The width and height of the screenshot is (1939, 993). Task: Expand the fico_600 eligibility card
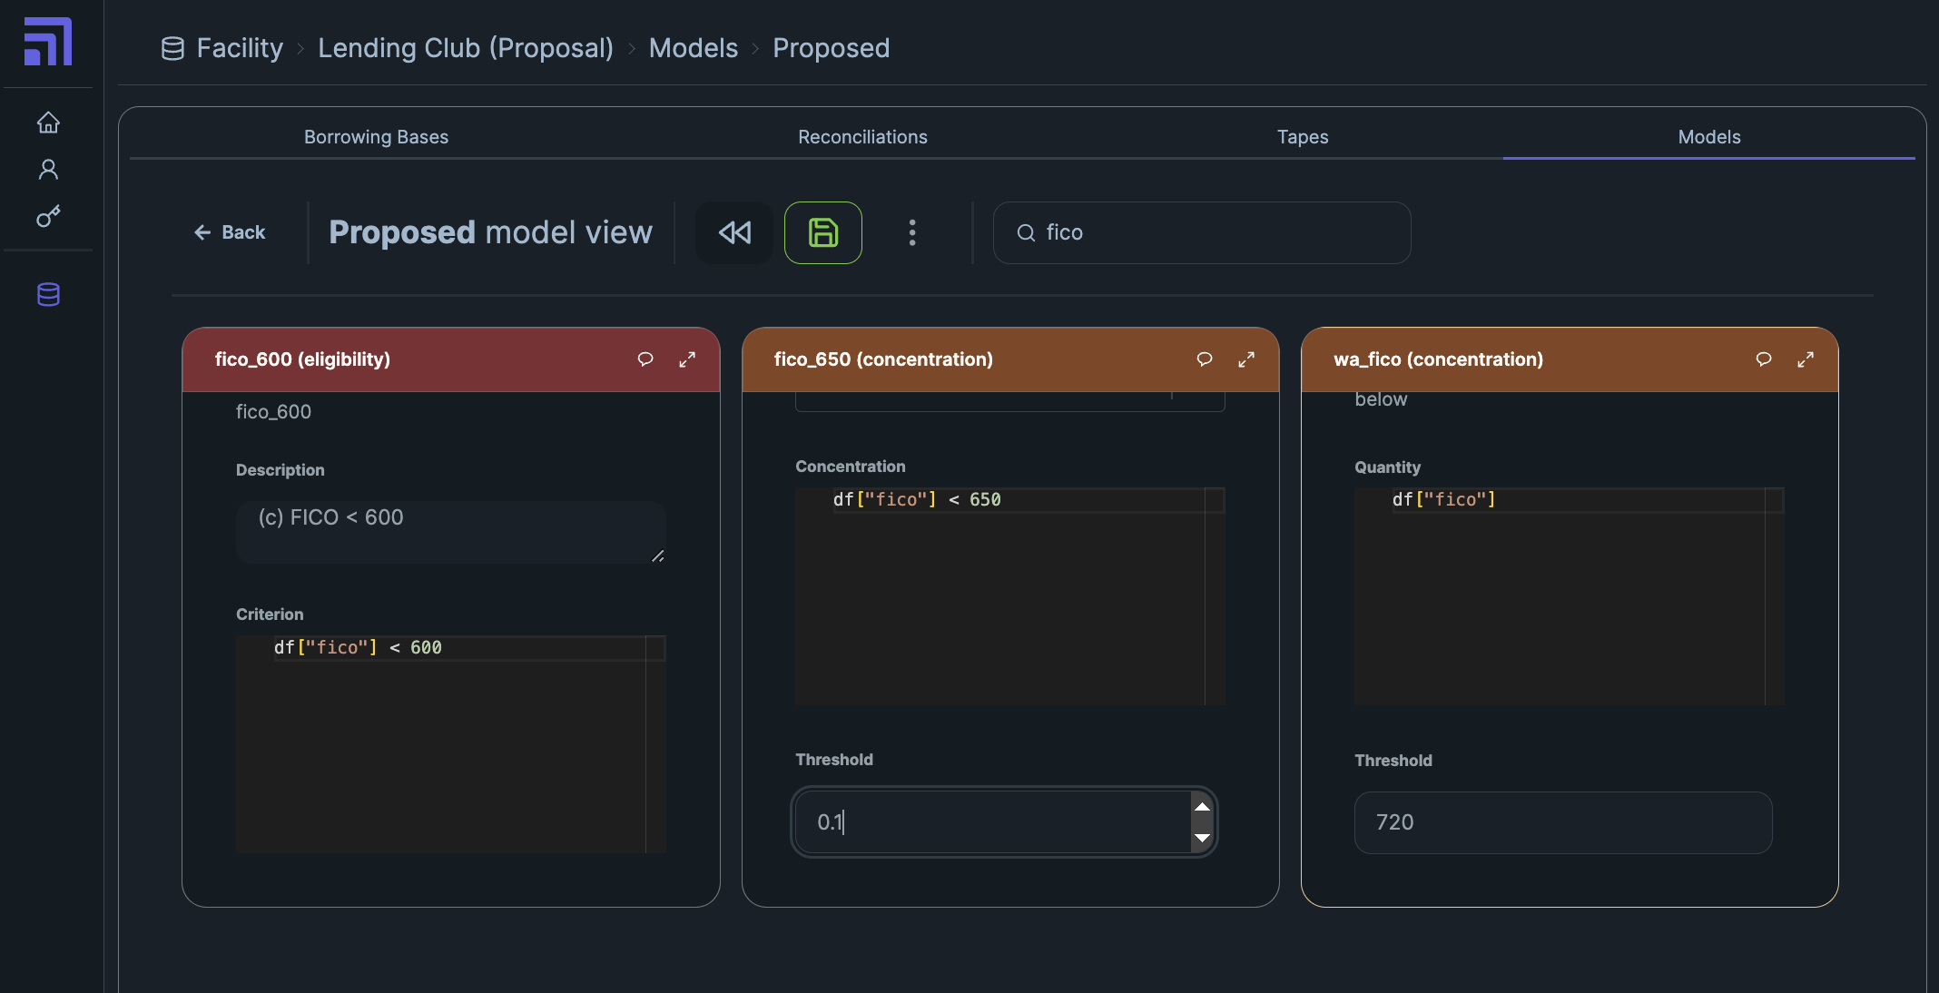(687, 359)
